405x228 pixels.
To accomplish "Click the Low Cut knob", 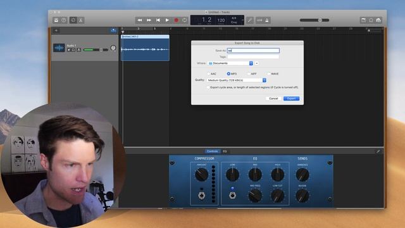I will tap(278, 196).
